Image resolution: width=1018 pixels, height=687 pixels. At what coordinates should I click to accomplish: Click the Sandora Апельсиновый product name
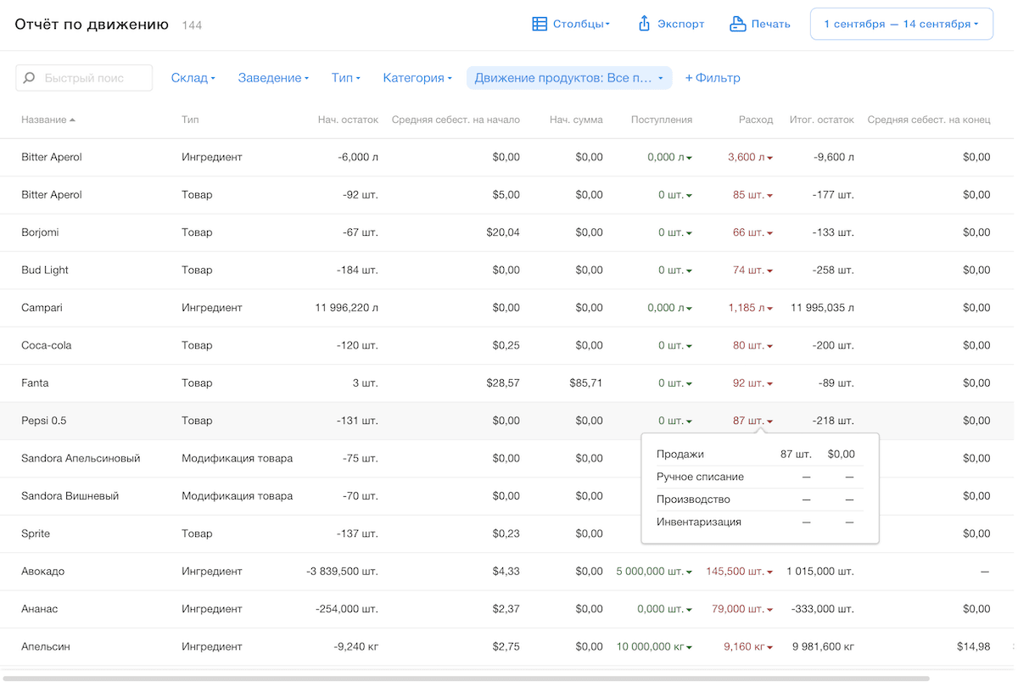click(81, 459)
